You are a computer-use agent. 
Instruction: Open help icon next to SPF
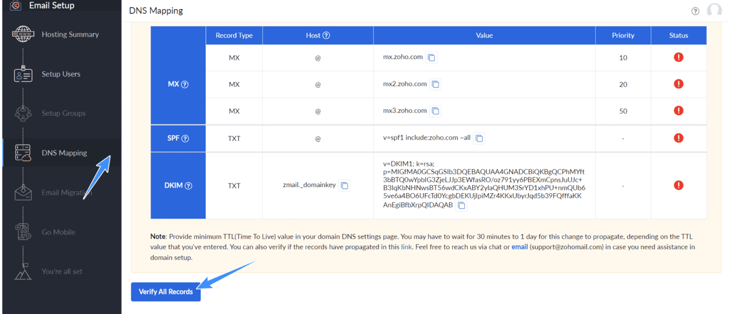185,138
